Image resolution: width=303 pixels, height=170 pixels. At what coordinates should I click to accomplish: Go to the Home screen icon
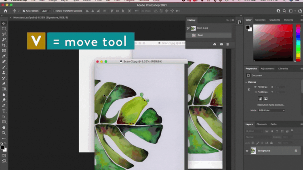[x=6, y=11]
